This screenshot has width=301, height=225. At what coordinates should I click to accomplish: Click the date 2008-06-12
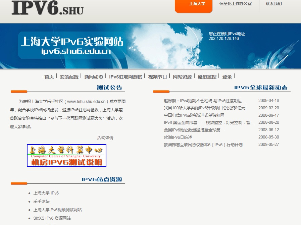[268, 130]
